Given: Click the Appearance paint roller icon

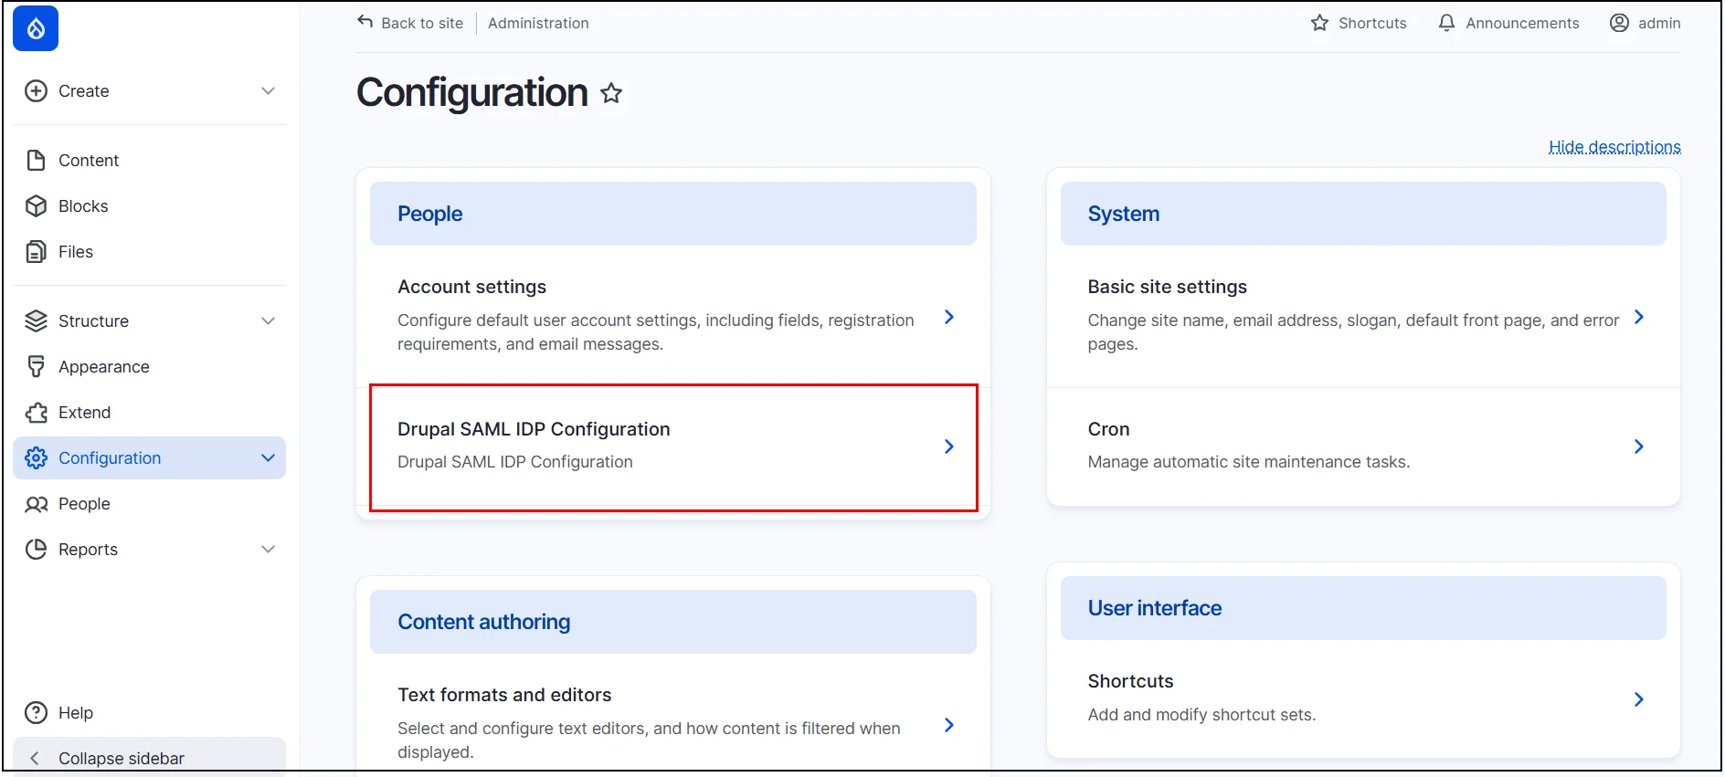Looking at the screenshot, I should 36,366.
